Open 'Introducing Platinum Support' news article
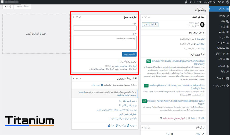 coord(176,102)
